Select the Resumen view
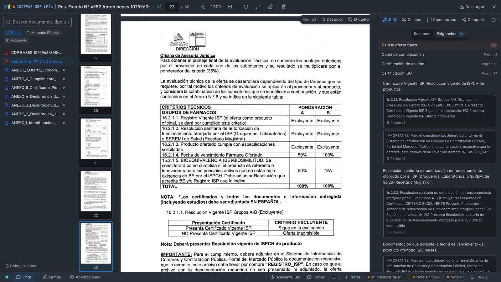 coord(422,34)
